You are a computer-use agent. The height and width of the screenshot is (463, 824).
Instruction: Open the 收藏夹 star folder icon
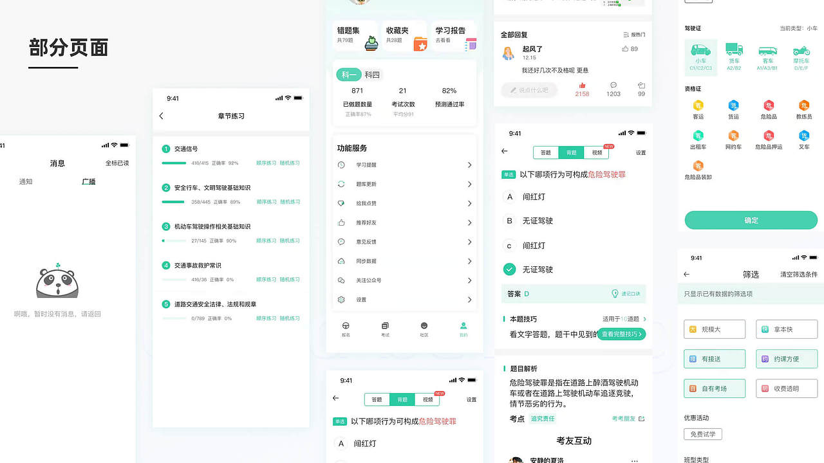[x=420, y=44]
